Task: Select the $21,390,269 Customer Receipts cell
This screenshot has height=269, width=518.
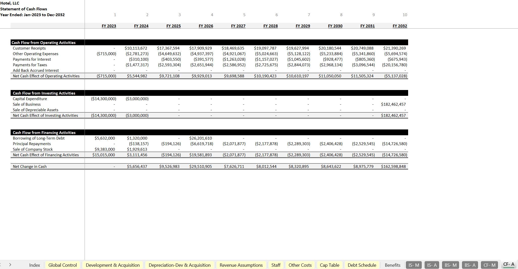Action: [x=394, y=48]
